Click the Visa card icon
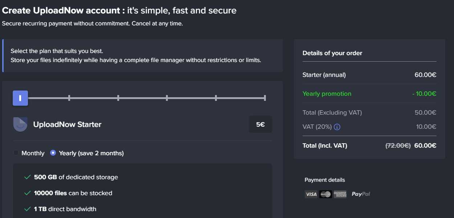The height and width of the screenshot is (218, 454). point(311,194)
